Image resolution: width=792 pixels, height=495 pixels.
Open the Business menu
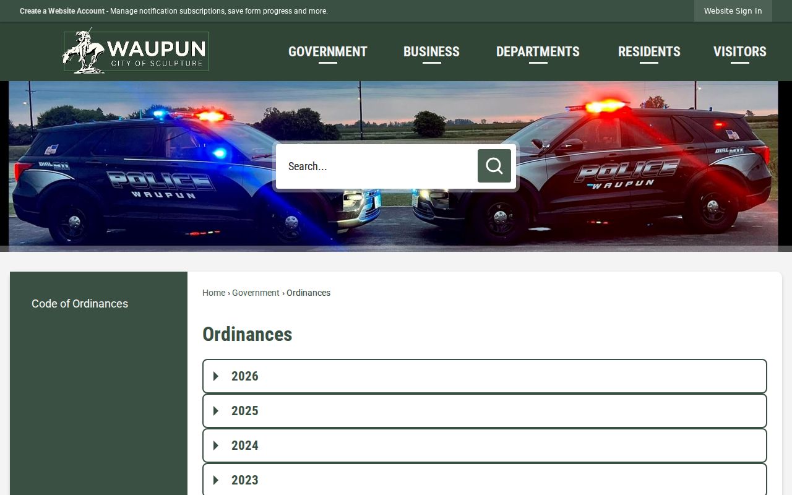coord(431,52)
